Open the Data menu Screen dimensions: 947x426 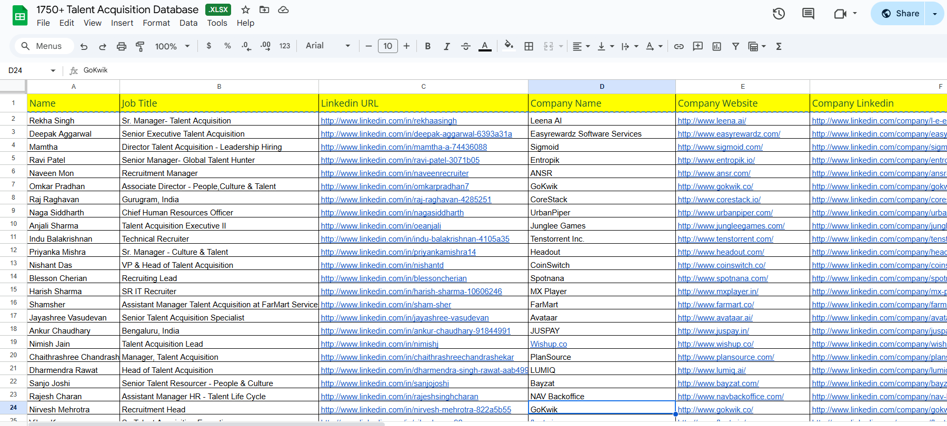coord(188,23)
